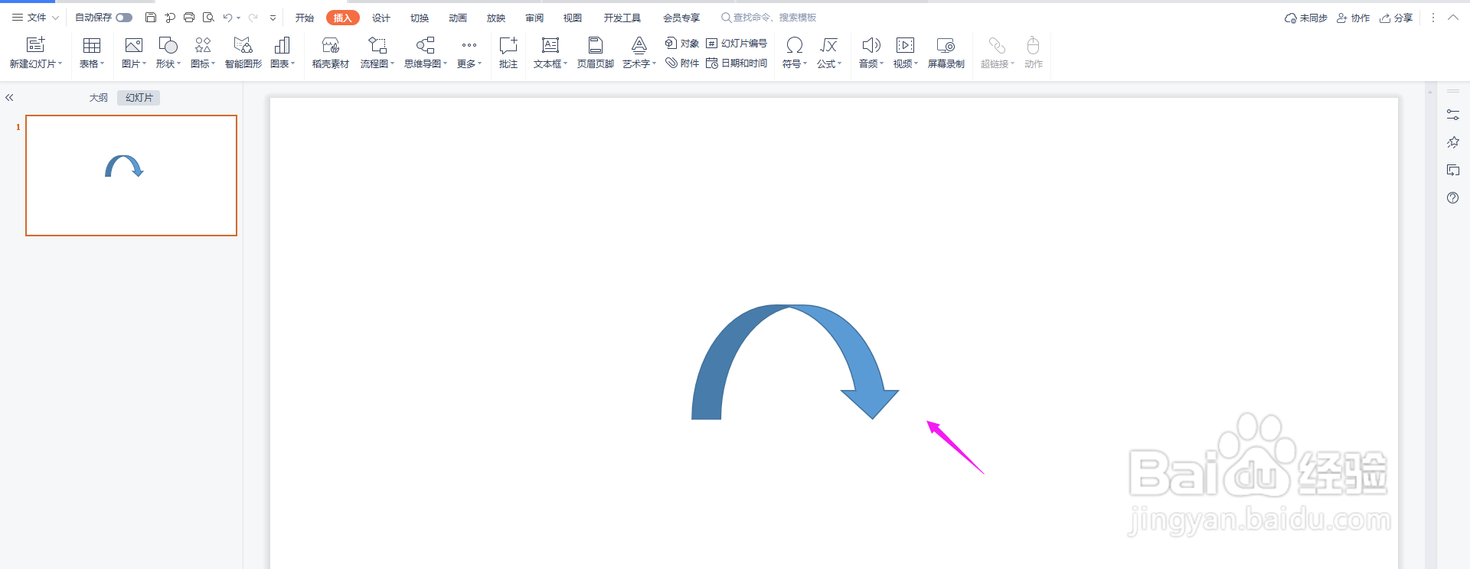Switch to the 开发工具 (Developer) tab

(622, 18)
